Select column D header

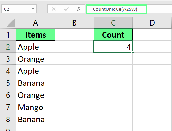152,23
